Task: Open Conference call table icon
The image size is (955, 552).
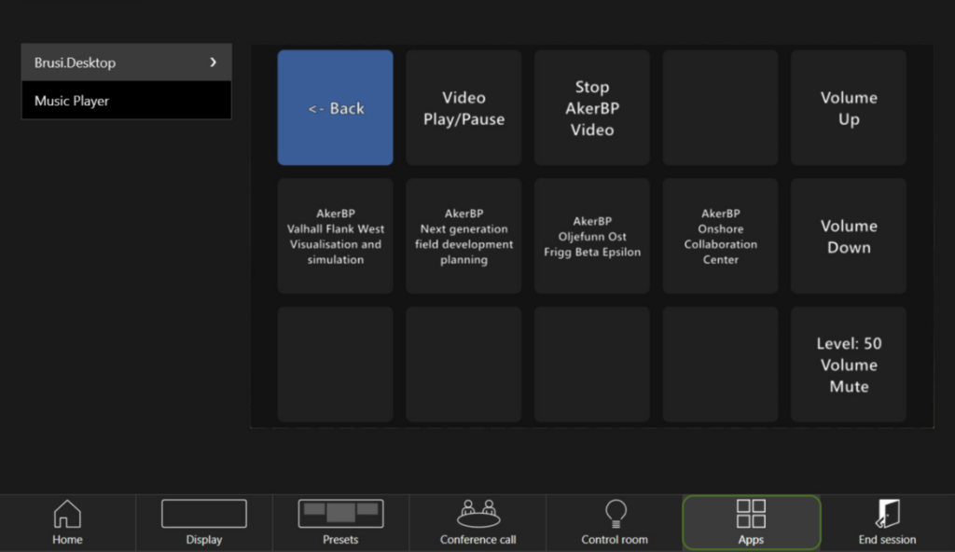Action: 477,513
